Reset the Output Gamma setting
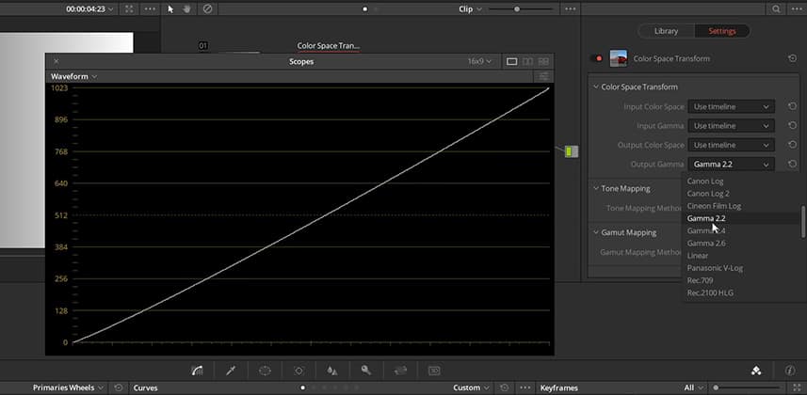The image size is (807, 395). coord(793,164)
